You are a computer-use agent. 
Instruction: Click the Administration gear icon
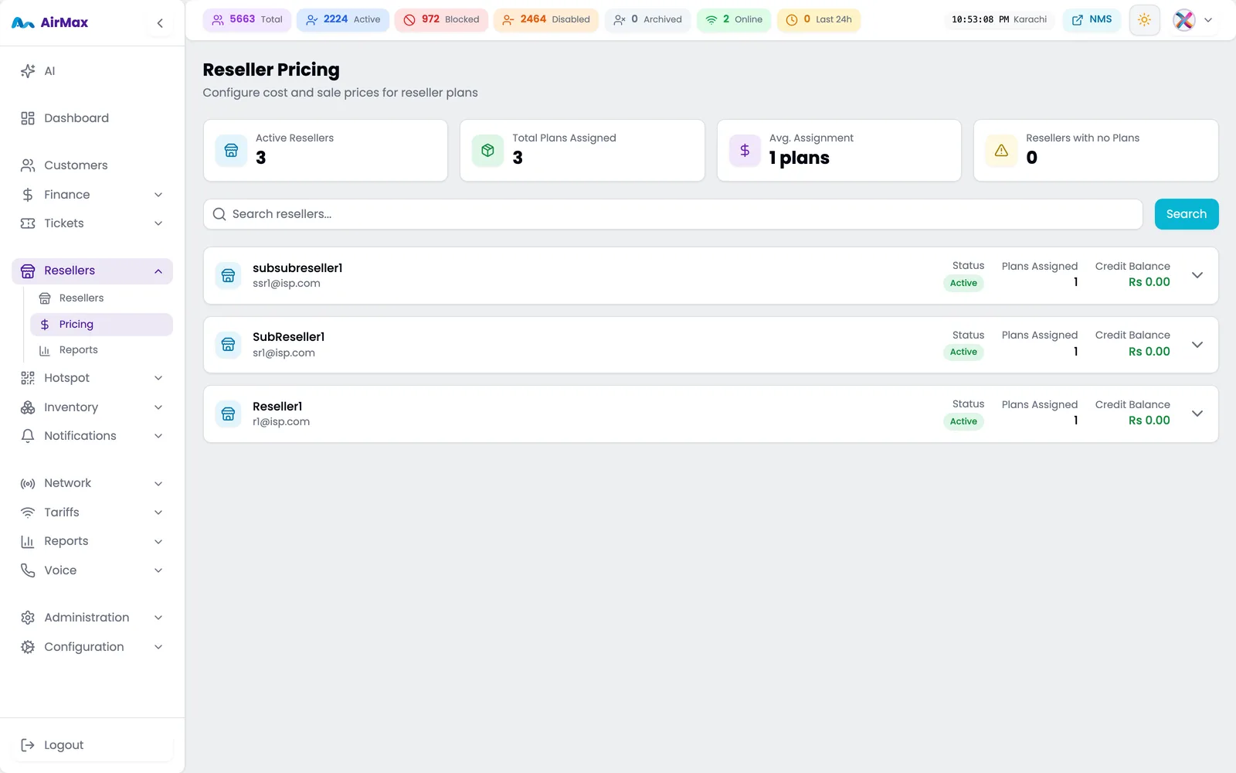[x=28, y=618]
